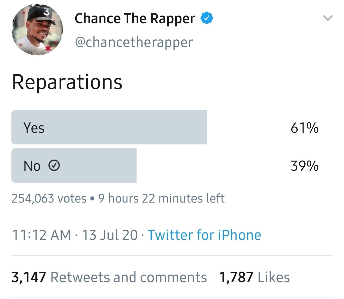Select the No poll option bar
Image resolution: width=344 pixels, height=299 pixels.
coord(74,165)
